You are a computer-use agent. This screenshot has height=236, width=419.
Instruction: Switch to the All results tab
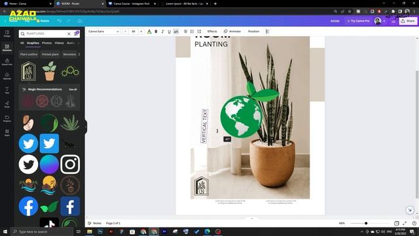point(22,43)
